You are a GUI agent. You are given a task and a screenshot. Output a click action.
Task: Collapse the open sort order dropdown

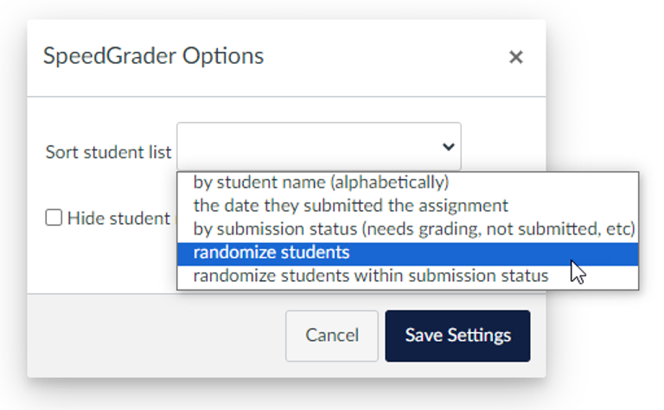click(x=448, y=147)
